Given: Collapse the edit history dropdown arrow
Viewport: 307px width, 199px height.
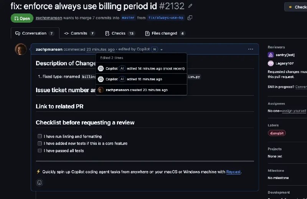Looking at the screenshot, I should coord(162,50).
